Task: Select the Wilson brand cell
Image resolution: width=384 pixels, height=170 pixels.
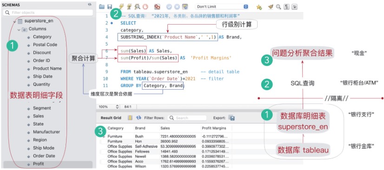Action: [x=140, y=166]
